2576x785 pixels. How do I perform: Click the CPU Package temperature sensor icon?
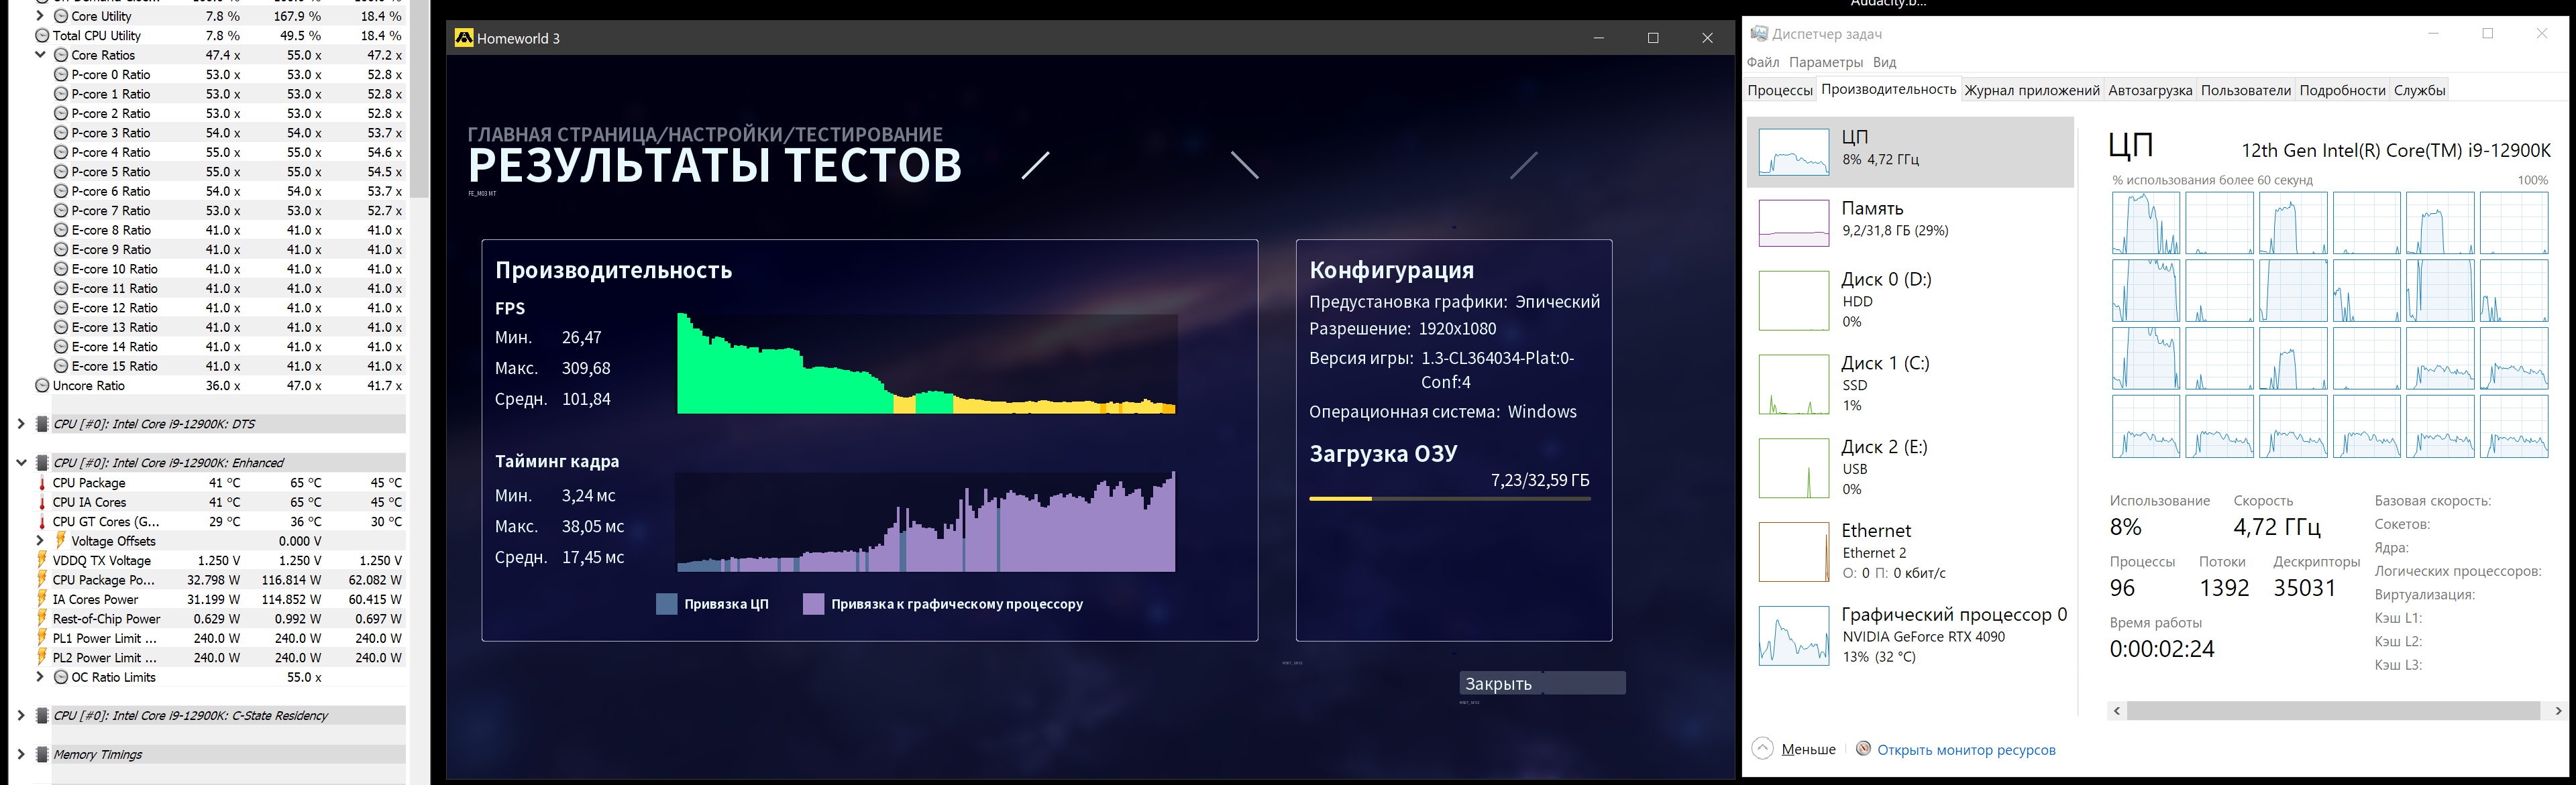click(x=42, y=483)
